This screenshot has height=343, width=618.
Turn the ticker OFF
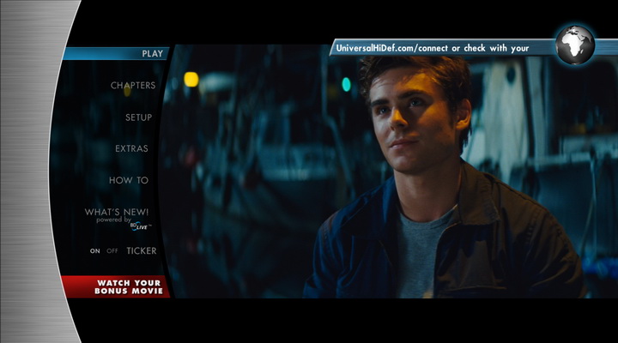pos(112,251)
